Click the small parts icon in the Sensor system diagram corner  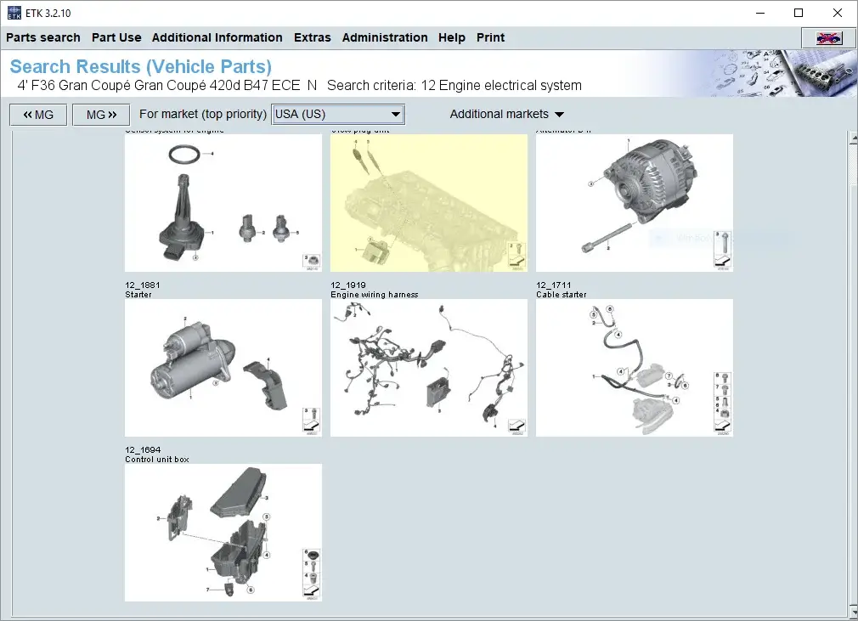[313, 261]
